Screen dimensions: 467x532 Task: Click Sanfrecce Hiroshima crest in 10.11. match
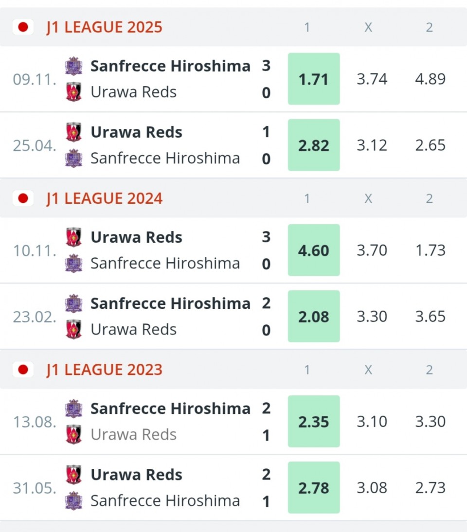(x=73, y=263)
